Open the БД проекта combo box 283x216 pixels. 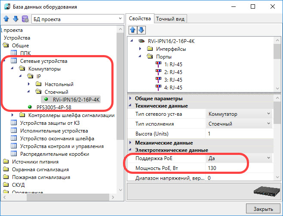point(78,19)
